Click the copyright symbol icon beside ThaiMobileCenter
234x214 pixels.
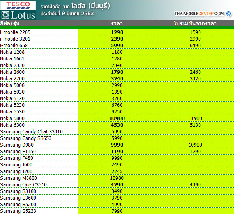pos(229,14)
